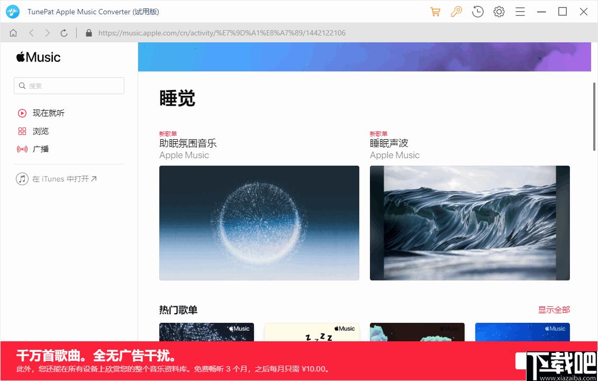The width and height of the screenshot is (598, 381).
Task: Click the 睡觉 page heading
Action: pyautogui.click(x=177, y=99)
